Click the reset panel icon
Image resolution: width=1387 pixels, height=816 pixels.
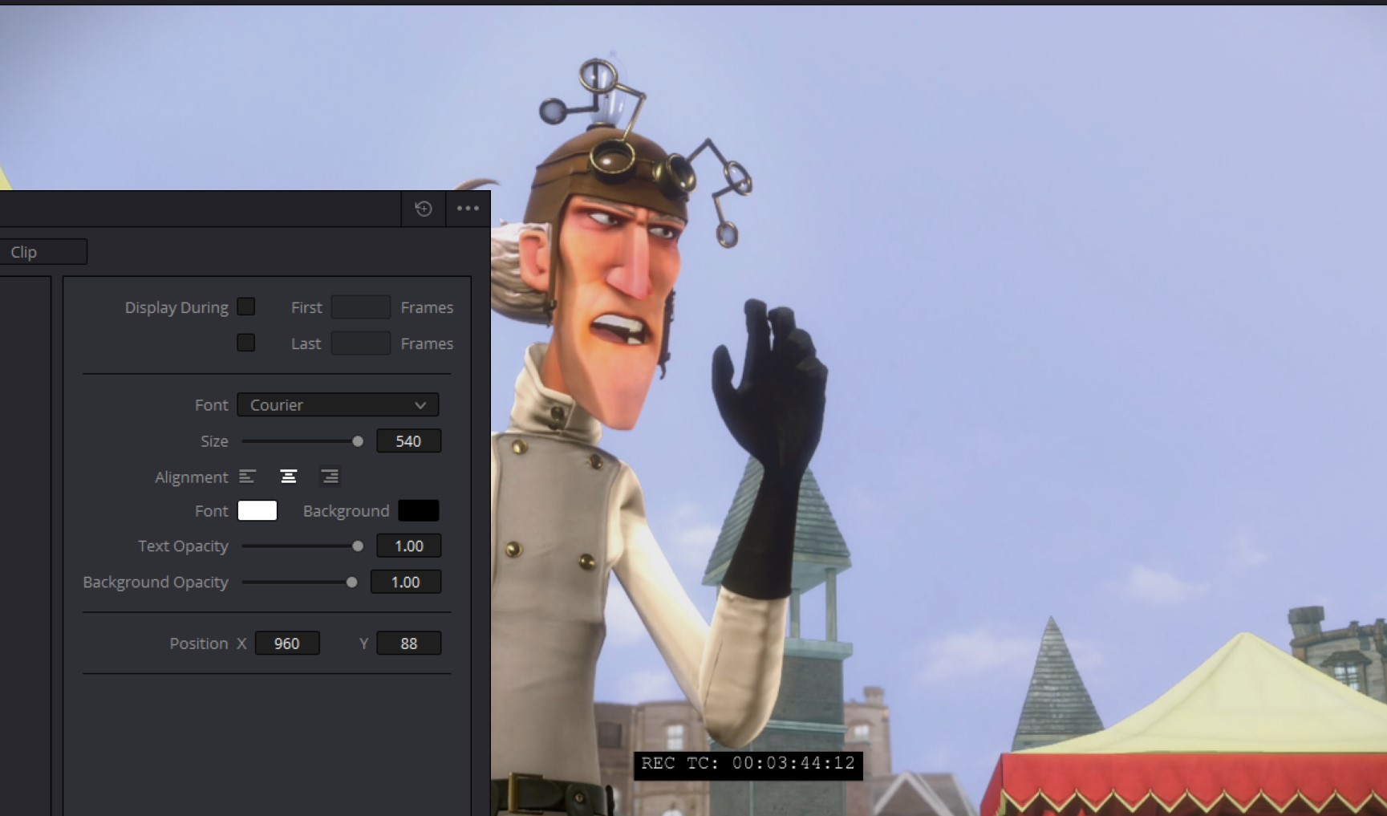(x=424, y=209)
